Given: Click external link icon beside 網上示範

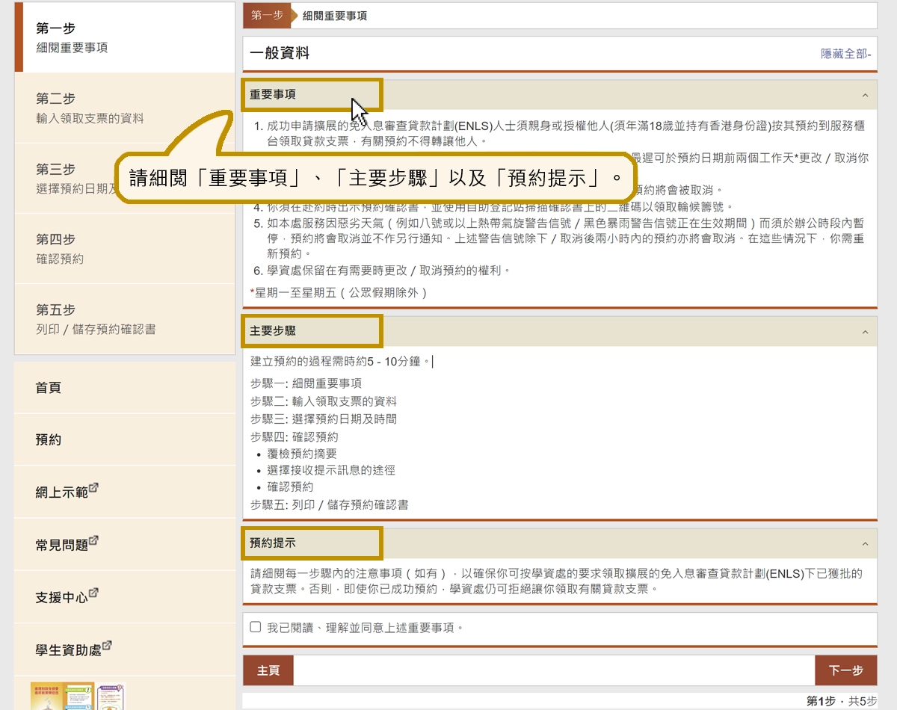Looking at the screenshot, I should point(93,489).
